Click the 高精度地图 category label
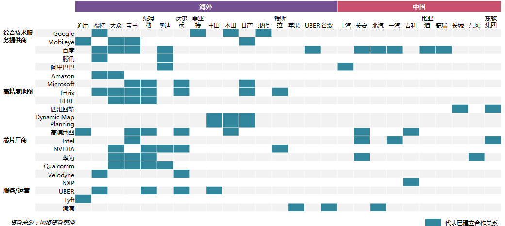 (x=18, y=92)
